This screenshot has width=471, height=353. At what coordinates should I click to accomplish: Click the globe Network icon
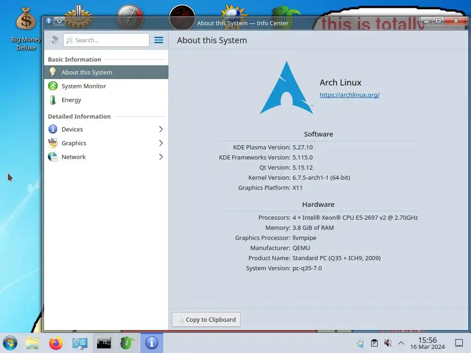tap(53, 157)
